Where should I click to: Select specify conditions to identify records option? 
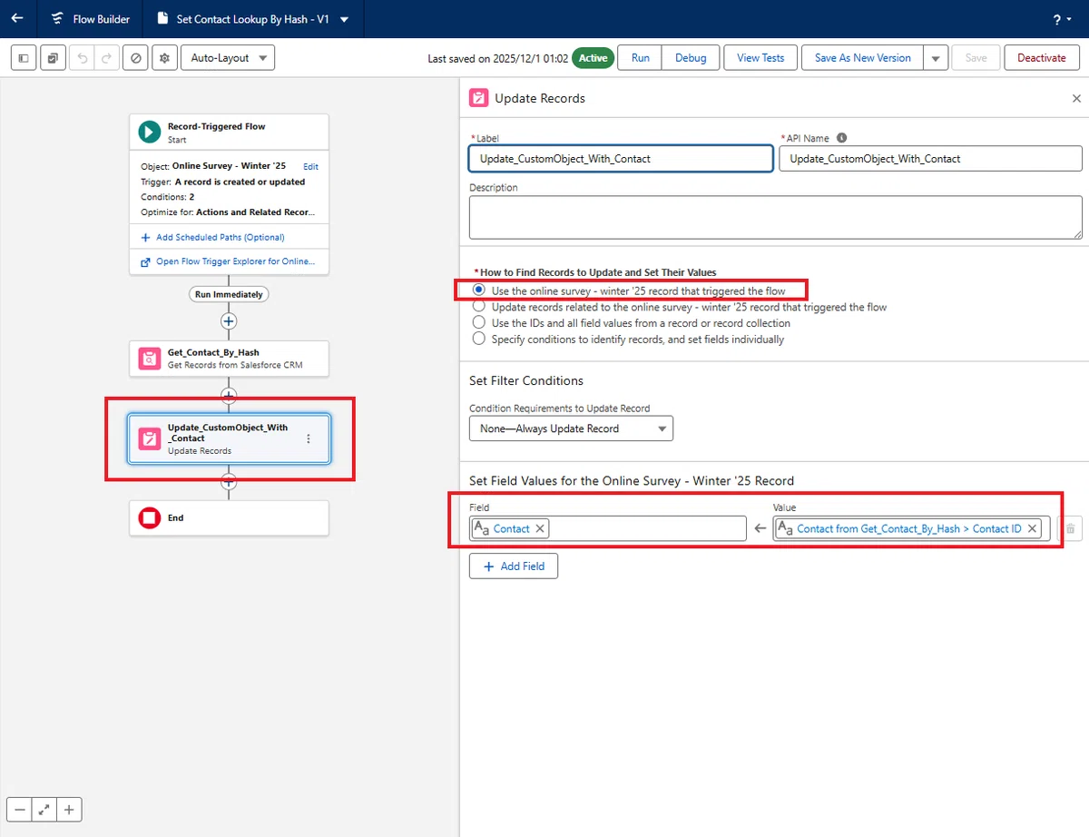pos(479,339)
